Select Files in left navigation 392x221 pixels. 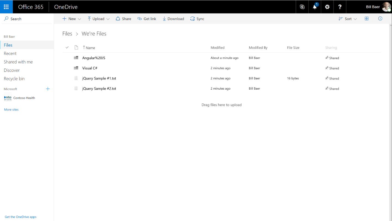click(x=27, y=45)
